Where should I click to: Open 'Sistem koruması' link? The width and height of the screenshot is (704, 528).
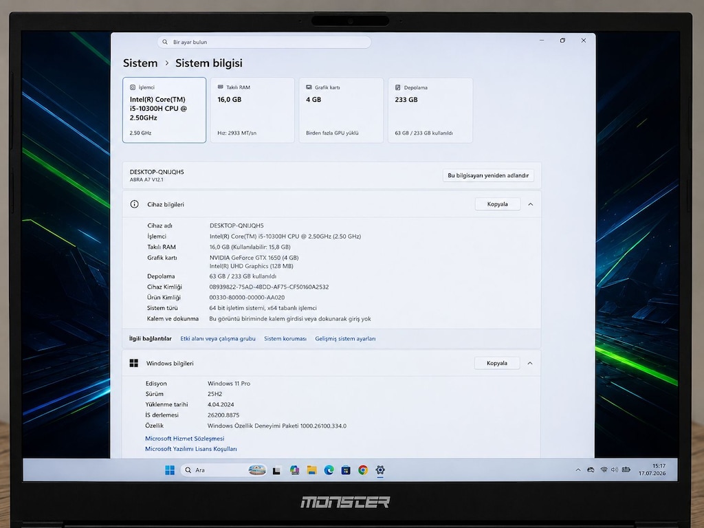[x=285, y=338]
